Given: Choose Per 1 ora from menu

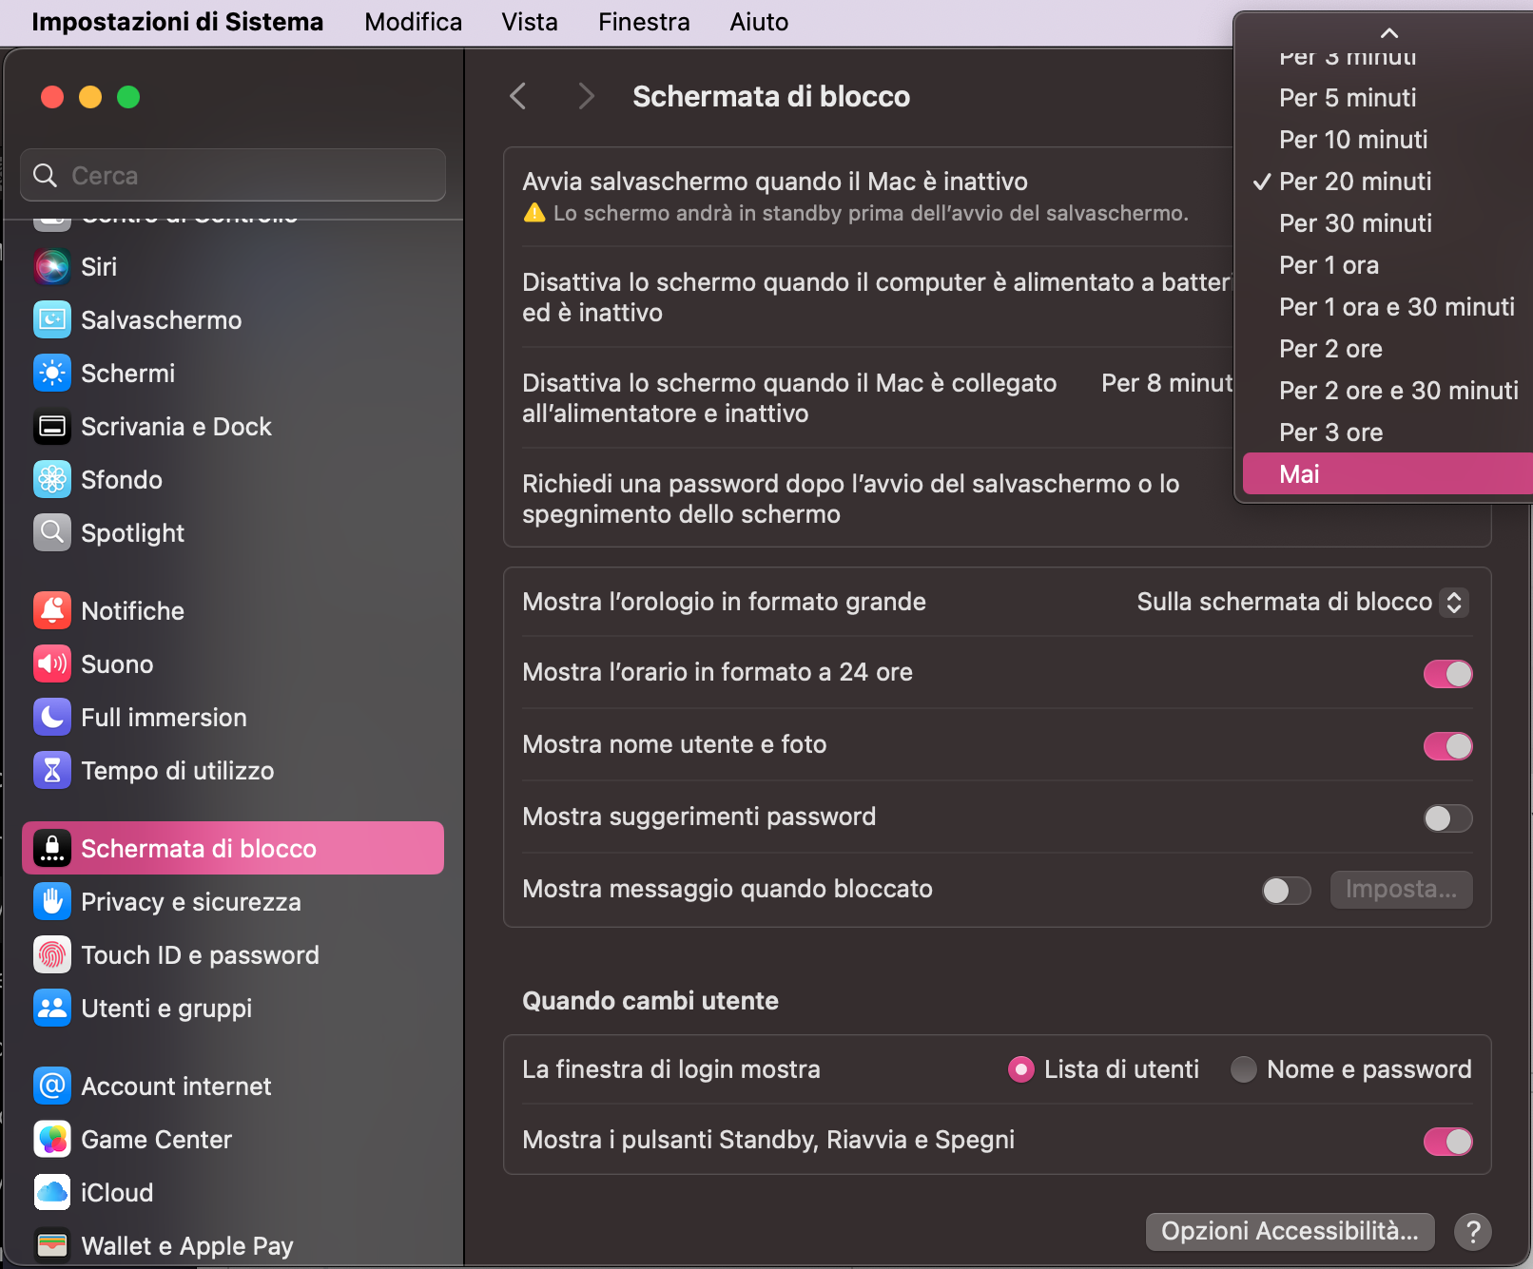Looking at the screenshot, I should (1387, 265).
